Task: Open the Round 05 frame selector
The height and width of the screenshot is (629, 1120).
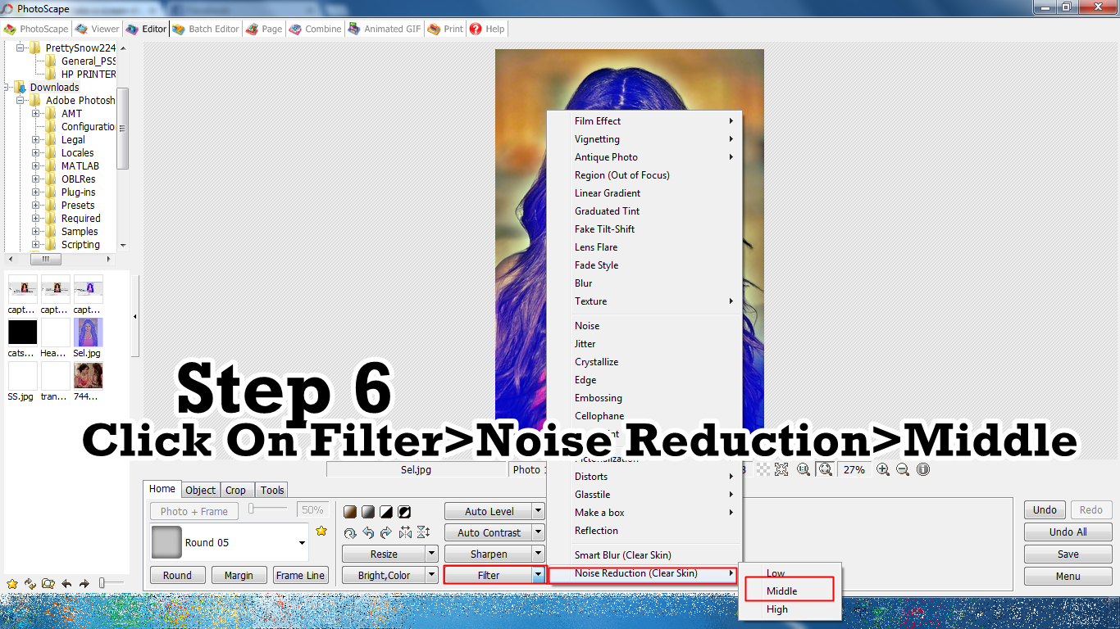Action: tap(301, 541)
